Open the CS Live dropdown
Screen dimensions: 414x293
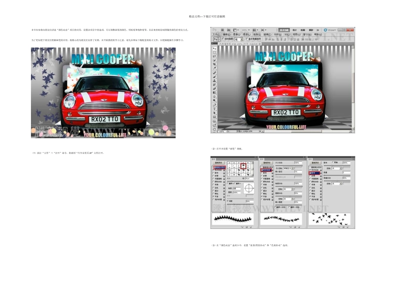tap(330, 30)
